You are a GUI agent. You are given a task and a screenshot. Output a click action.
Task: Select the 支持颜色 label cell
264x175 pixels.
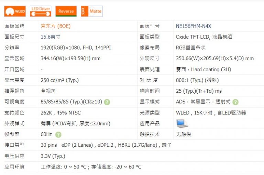pos(14,113)
